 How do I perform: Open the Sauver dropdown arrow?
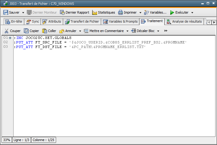pos(23,13)
